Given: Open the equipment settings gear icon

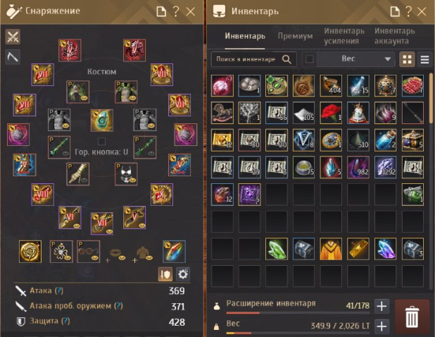Looking at the screenshot, I should [182, 274].
